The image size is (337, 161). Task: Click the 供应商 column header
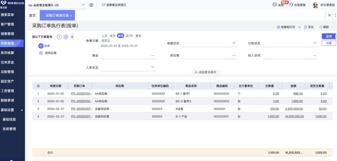(120, 86)
